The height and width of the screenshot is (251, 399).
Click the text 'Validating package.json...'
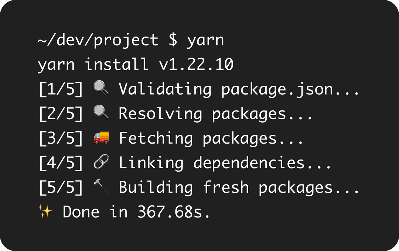(239, 90)
